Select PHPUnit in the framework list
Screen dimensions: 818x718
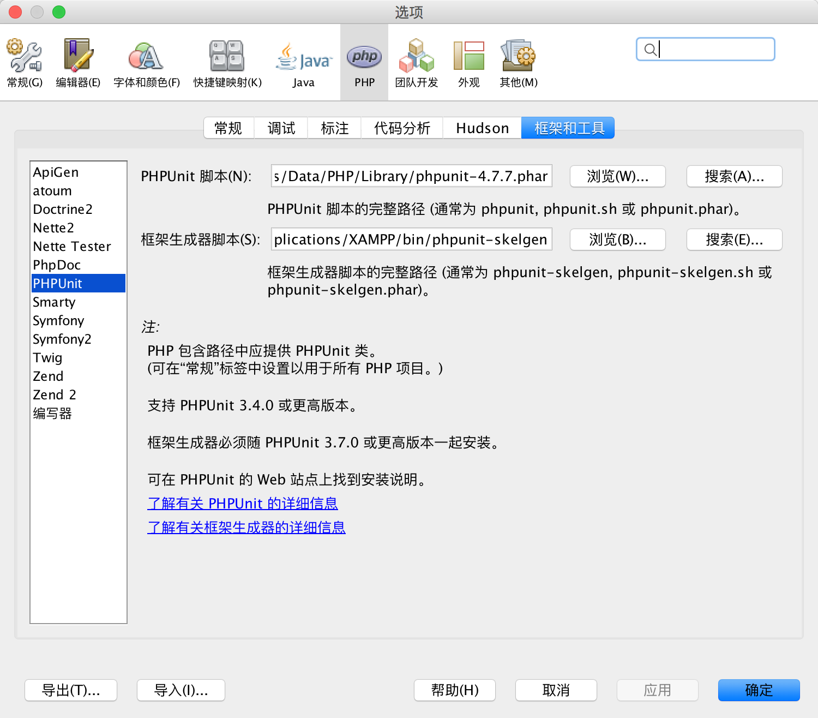tap(79, 284)
